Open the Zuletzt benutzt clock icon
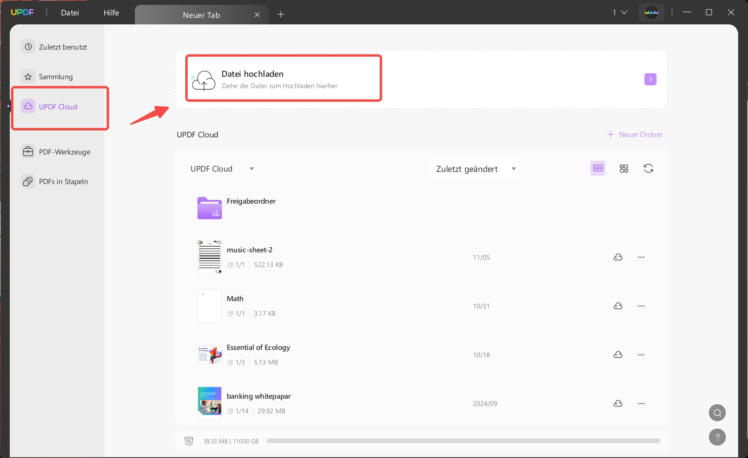The height and width of the screenshot is (458, 748). click(28, 47)
